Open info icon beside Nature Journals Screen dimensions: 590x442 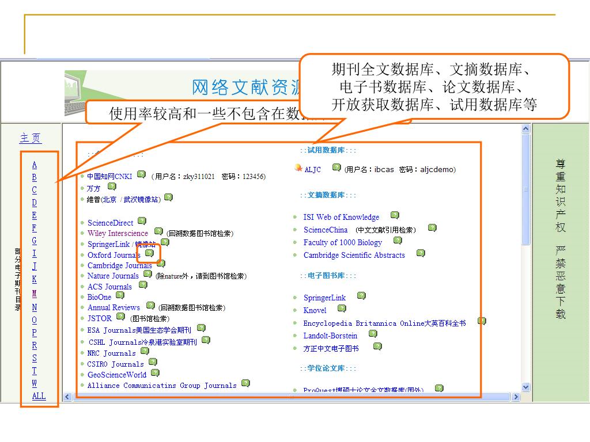tap(147, 273)
